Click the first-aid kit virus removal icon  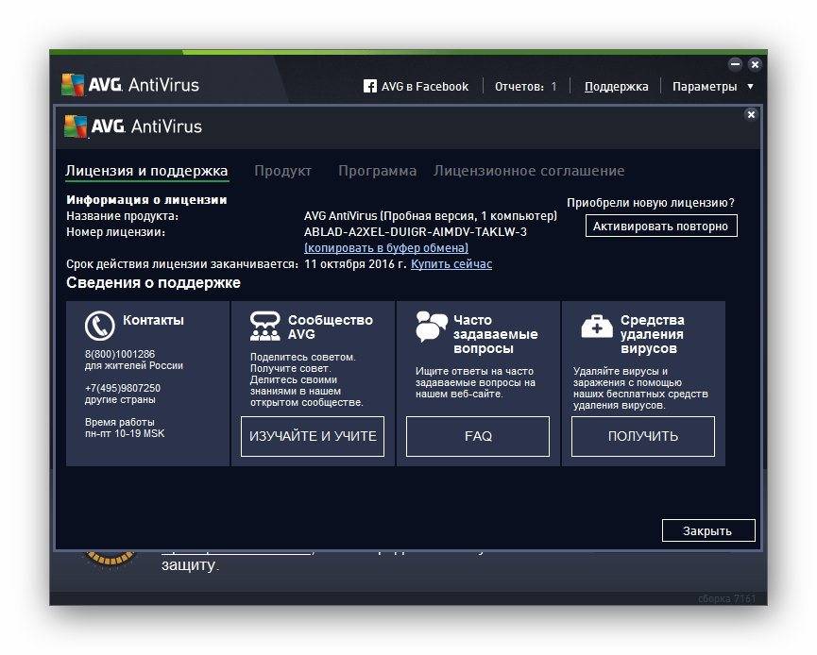pos(597,327)
